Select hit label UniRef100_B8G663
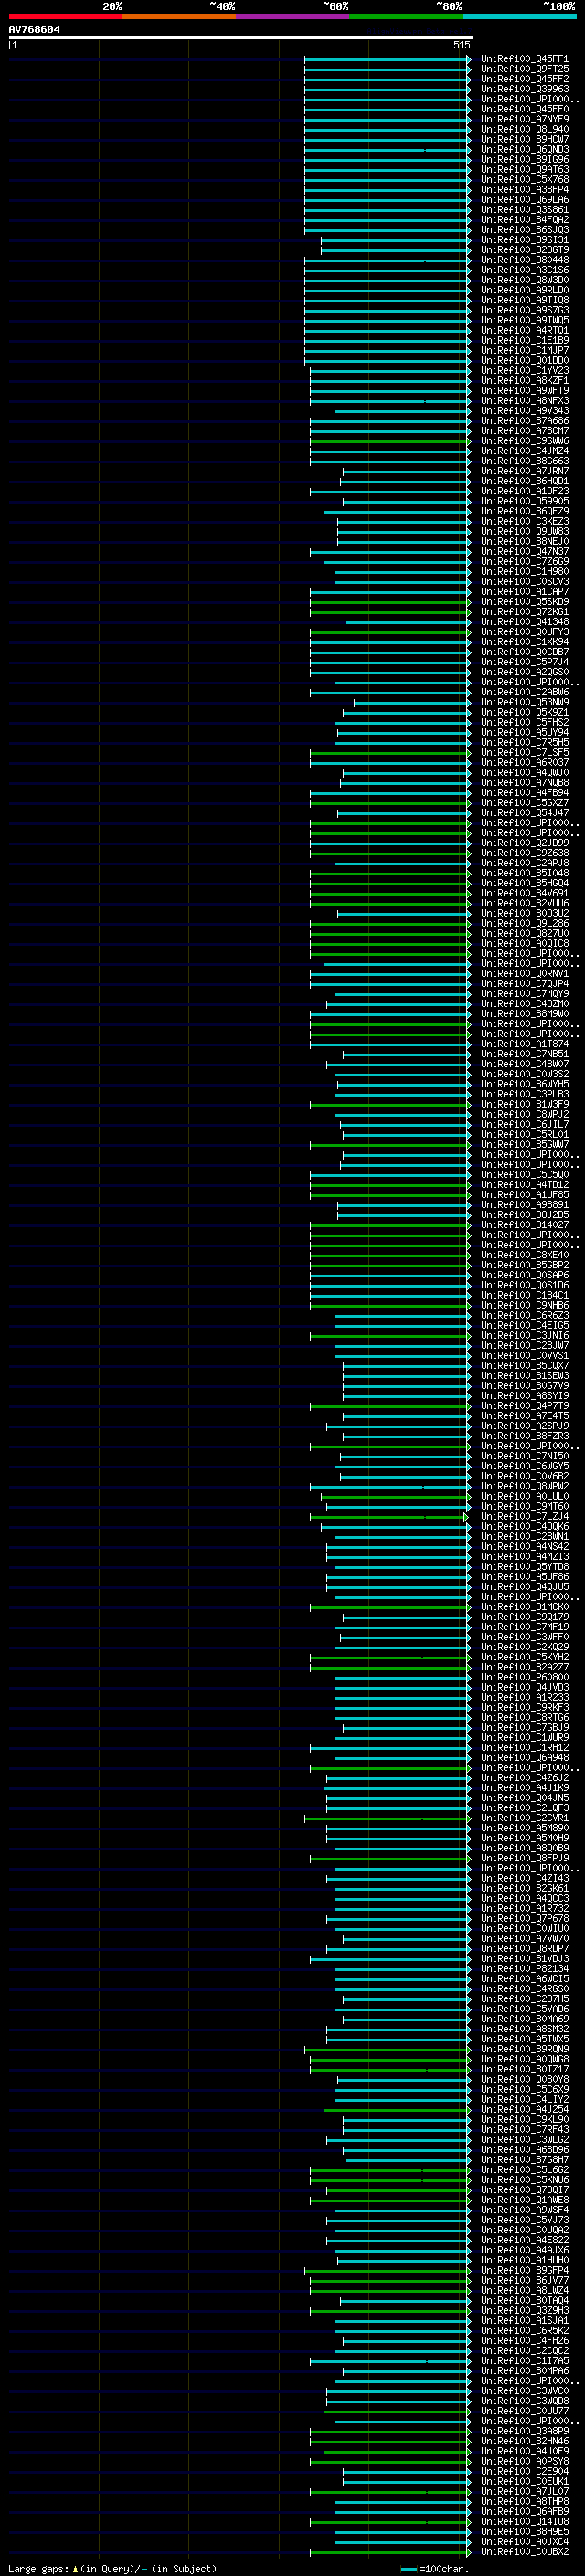The height and width of the screenshot is (2576, 585). click(524, 461)
